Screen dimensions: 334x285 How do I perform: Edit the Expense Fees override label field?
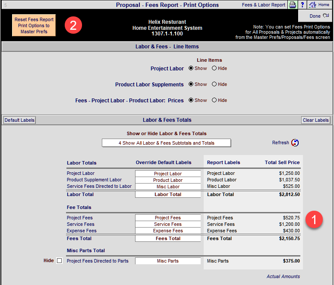168,231
